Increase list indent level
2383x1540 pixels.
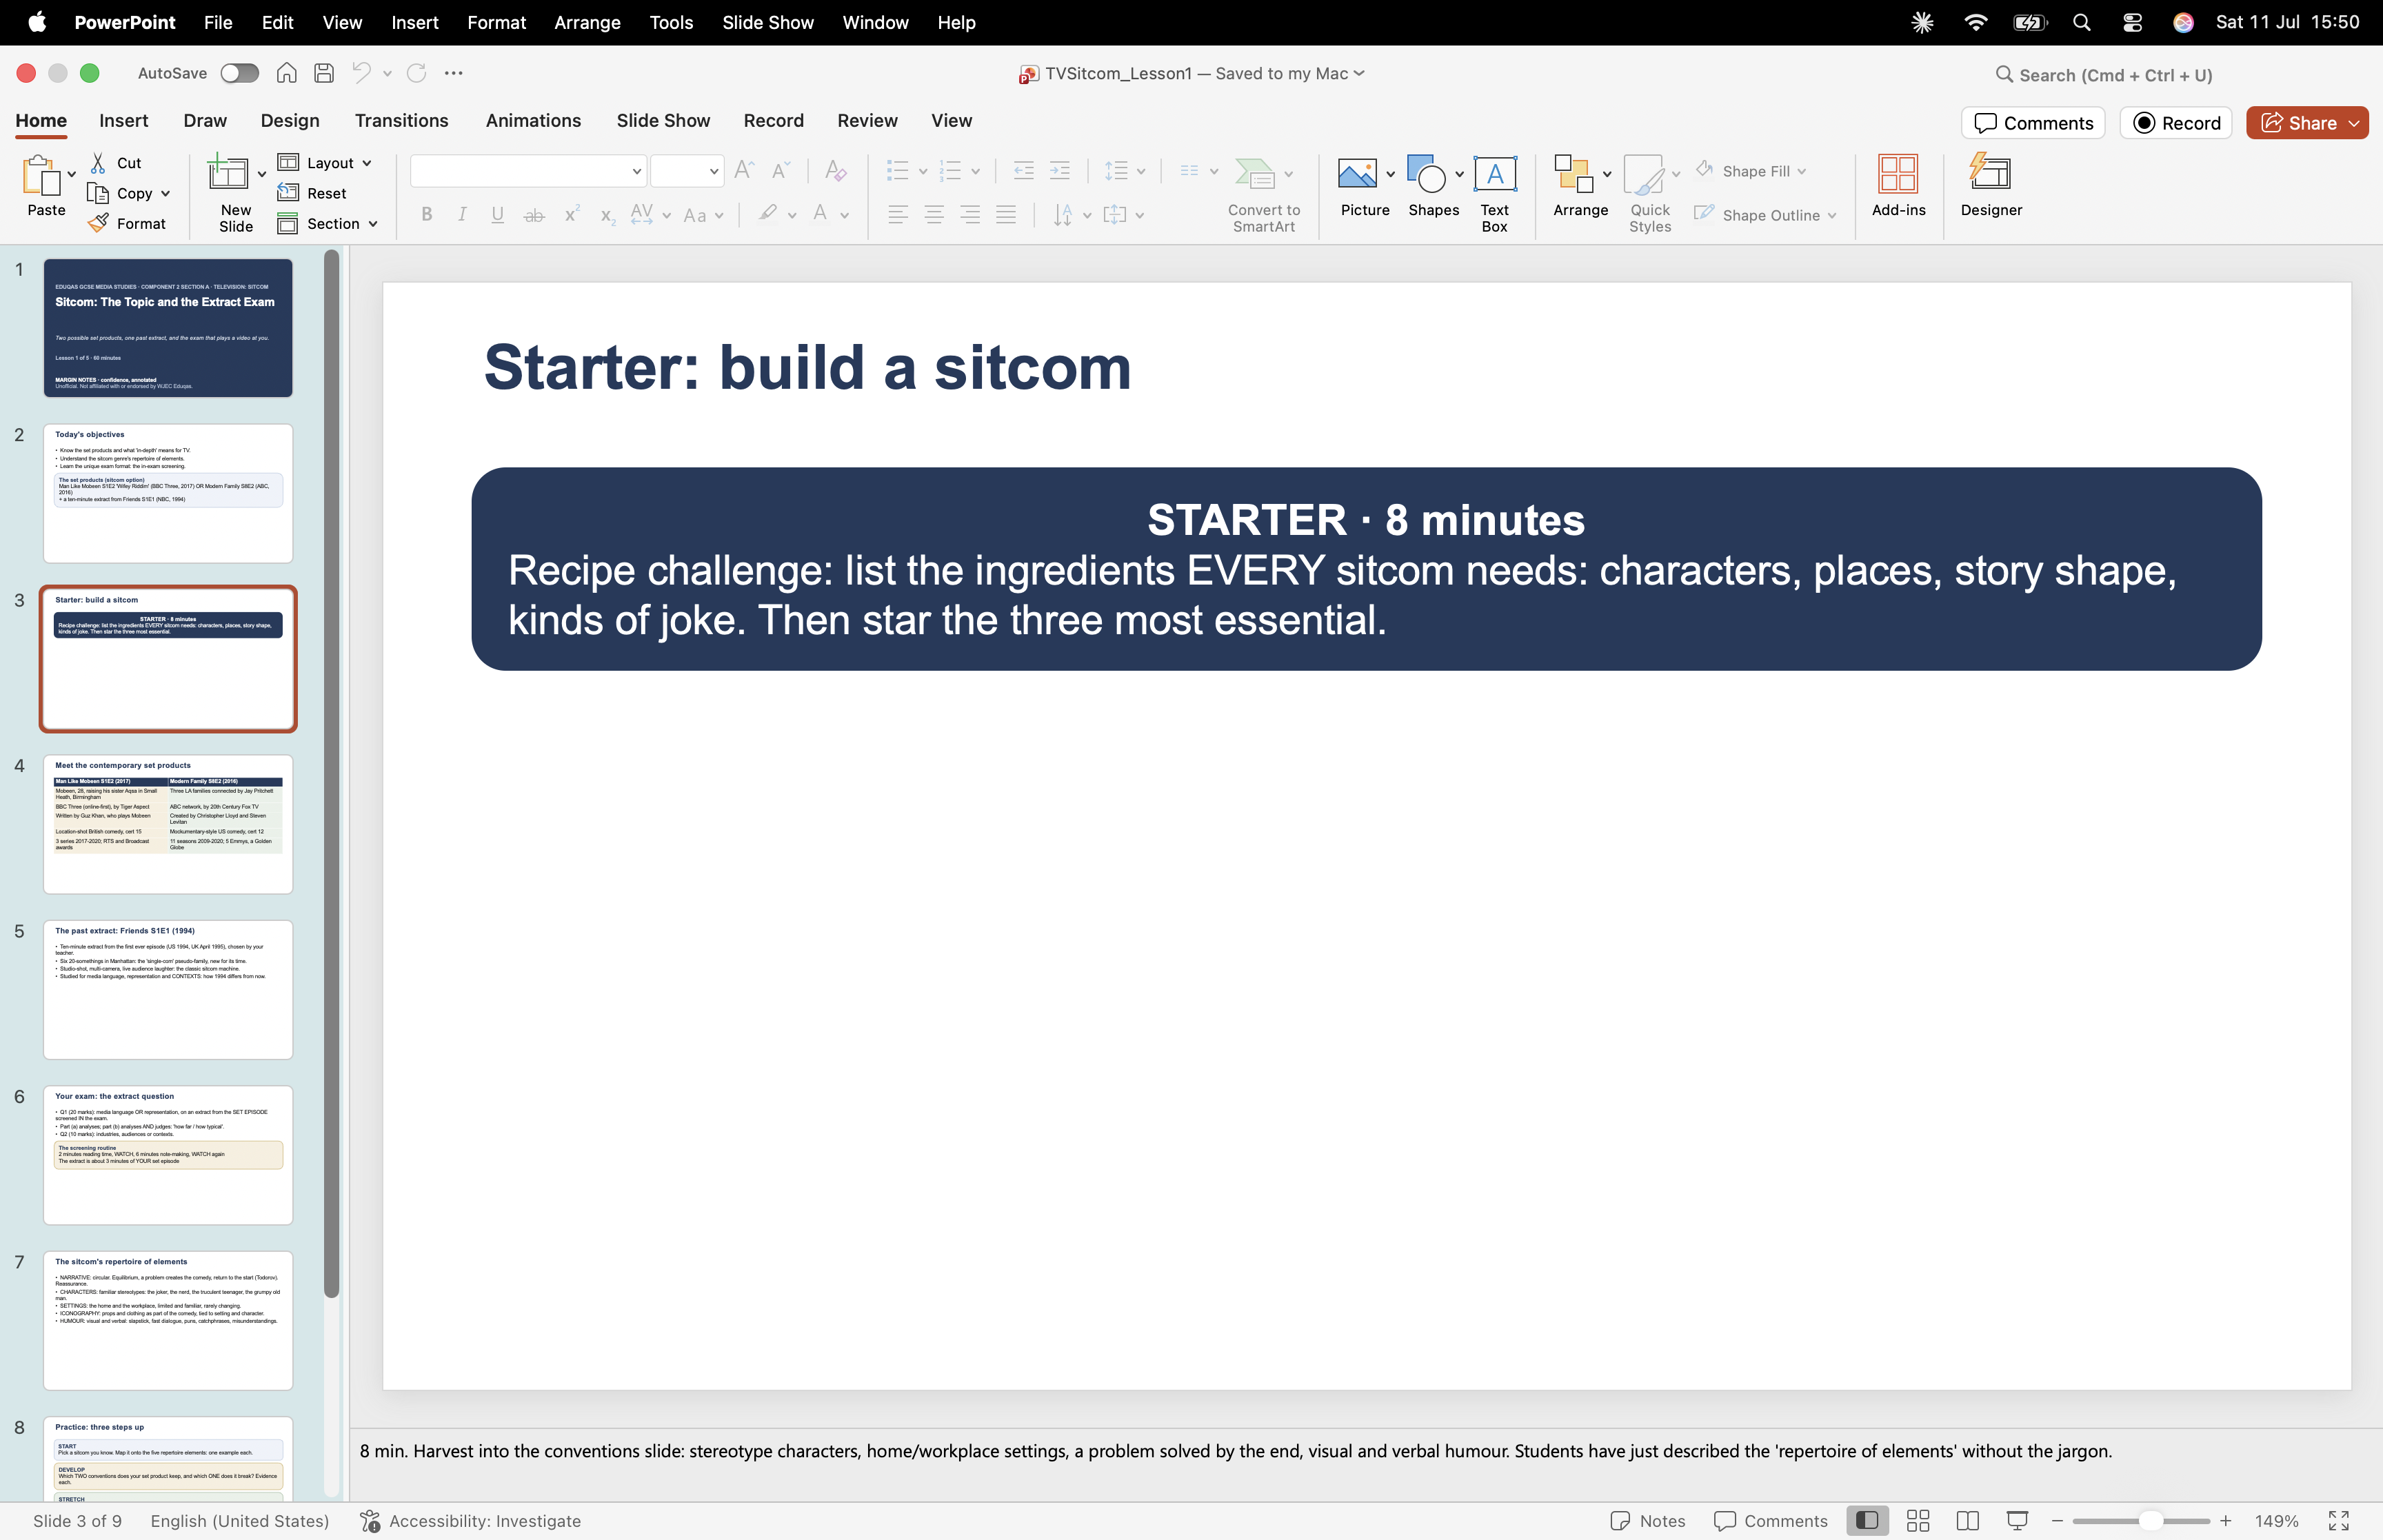coord(1060,171)
